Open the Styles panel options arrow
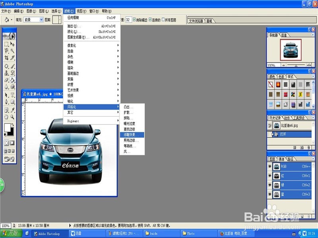Screen dimensions: 318x238 pos(313,76)
